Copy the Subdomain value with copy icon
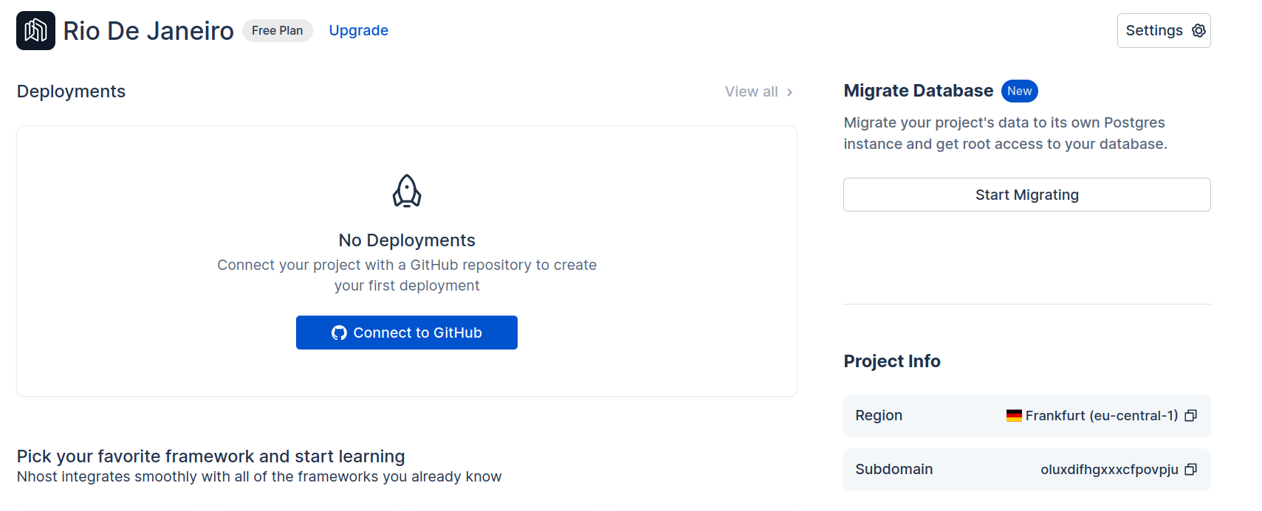Image resolution: width=1262 pixels, height=511 pixels. 1190,470
